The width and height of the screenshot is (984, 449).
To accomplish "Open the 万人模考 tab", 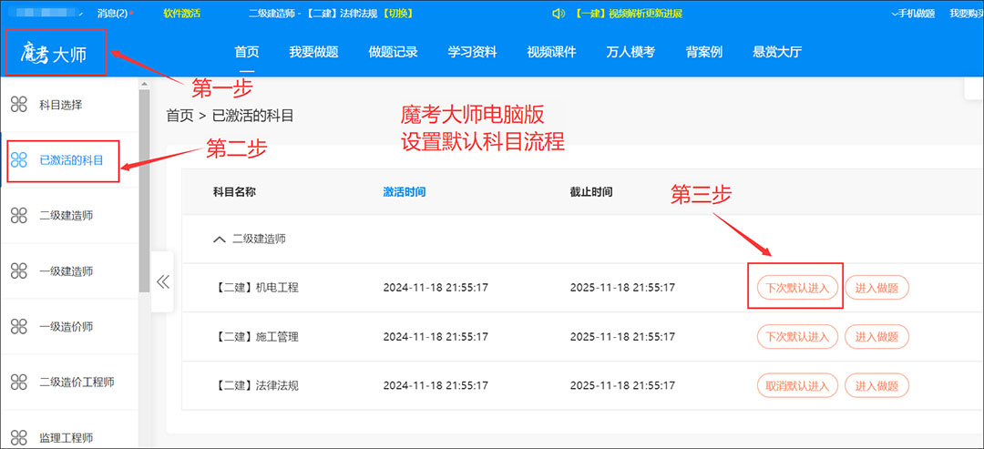I will [630, 52].
